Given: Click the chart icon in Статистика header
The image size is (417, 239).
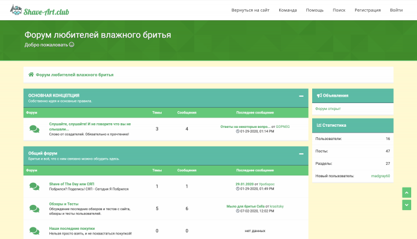Looking at the screenshot, I should [319, 125].
